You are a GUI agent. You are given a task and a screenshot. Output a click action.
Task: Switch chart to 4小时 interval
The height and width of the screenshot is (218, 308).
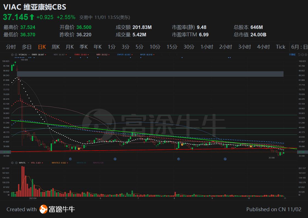[x=263, y=47]
